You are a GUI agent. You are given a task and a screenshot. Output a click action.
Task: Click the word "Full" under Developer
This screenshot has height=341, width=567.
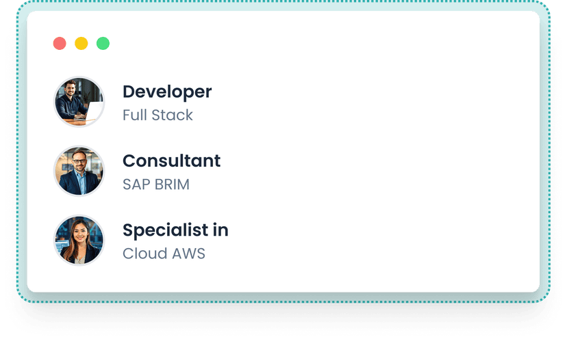pos(136,115)
